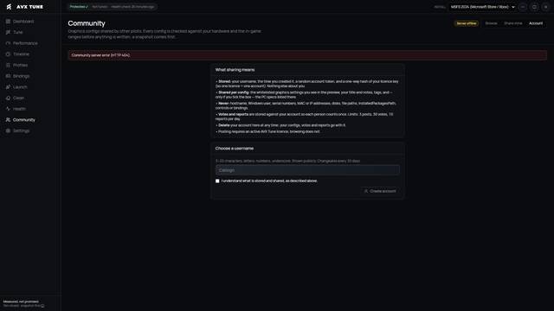Screen dimensions: 554x311
Task: Open the Clean page in sidebar
Action: [18, 98]
